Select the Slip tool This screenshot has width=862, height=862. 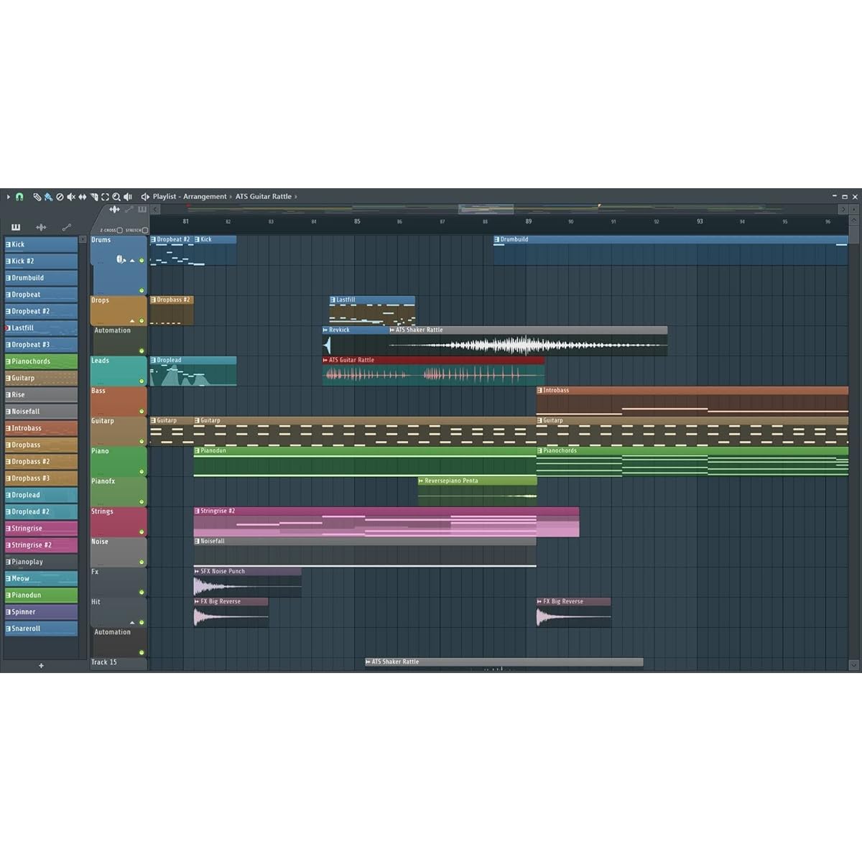[x=83, y=197]
